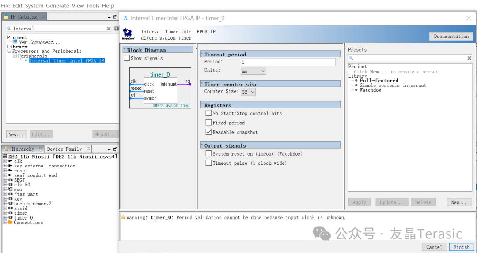Select Interval Timer Intel FPGA IP in catalog
477x253 pixels.
67,60
